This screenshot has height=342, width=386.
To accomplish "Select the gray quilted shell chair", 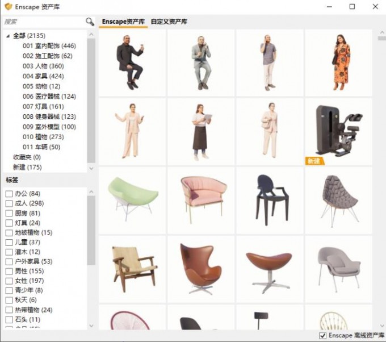I will [x=338, y=201].
